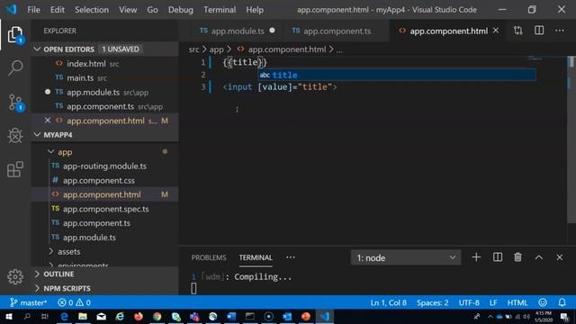Change language mode HTML
576x324 pixels.
point(517,302)
